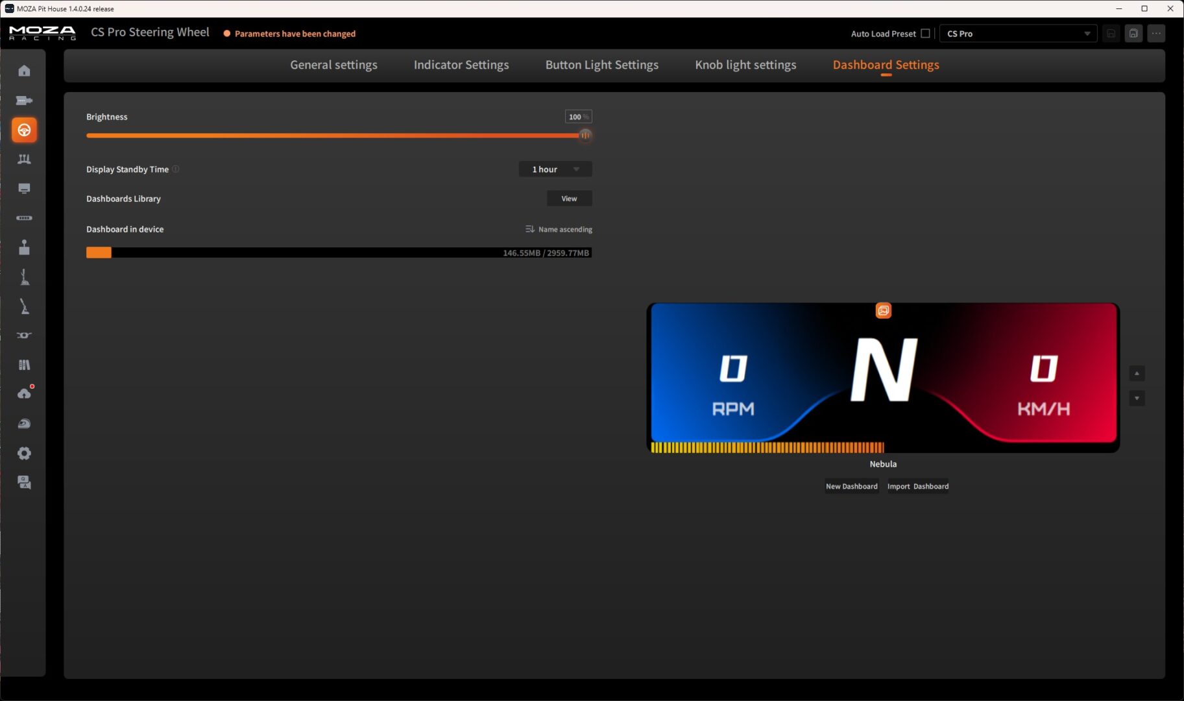Open the handbrake sidebar icon

point(24,306)
